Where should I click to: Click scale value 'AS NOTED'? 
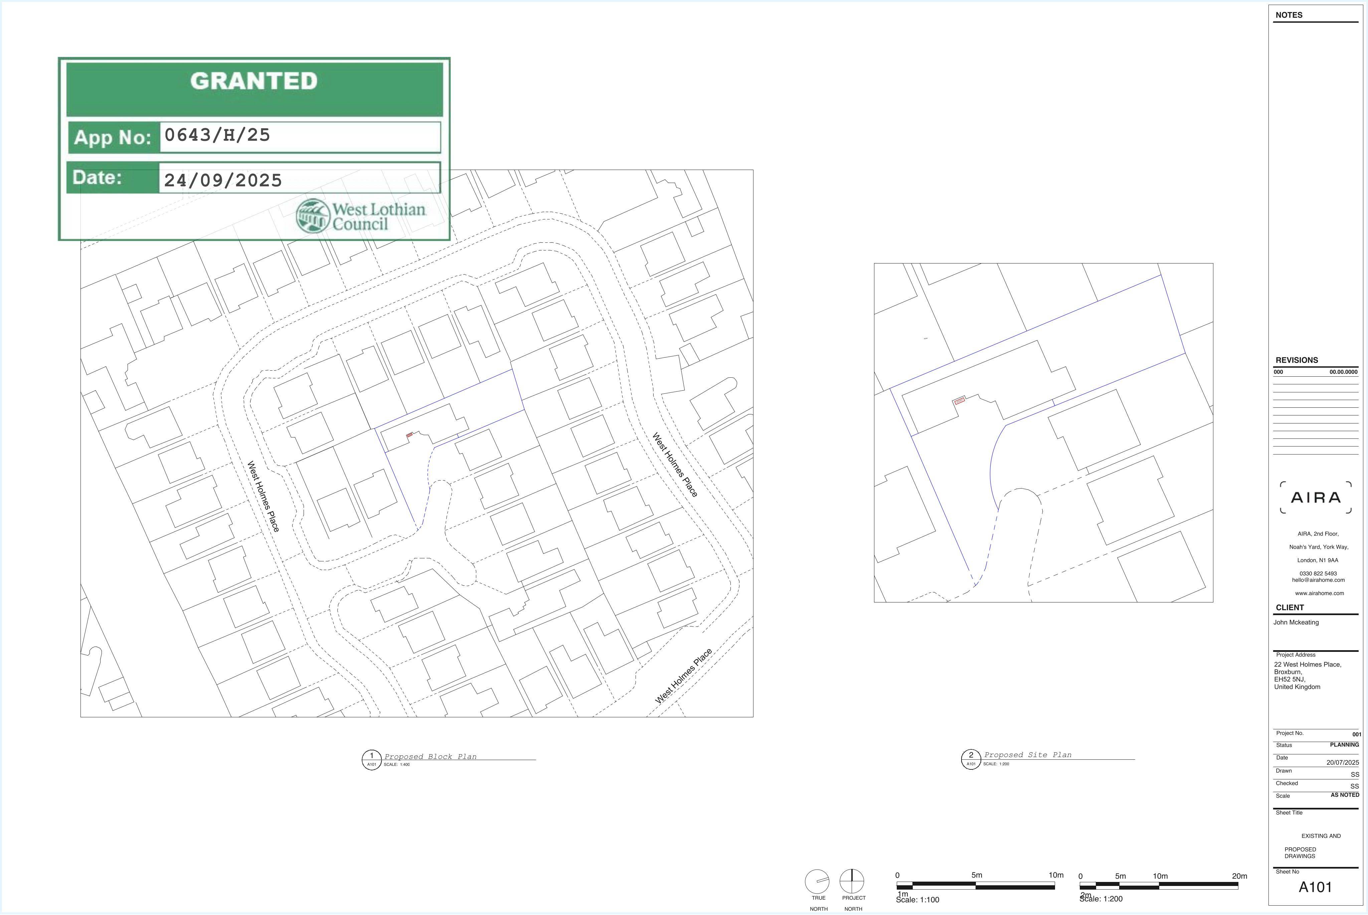1345,795
